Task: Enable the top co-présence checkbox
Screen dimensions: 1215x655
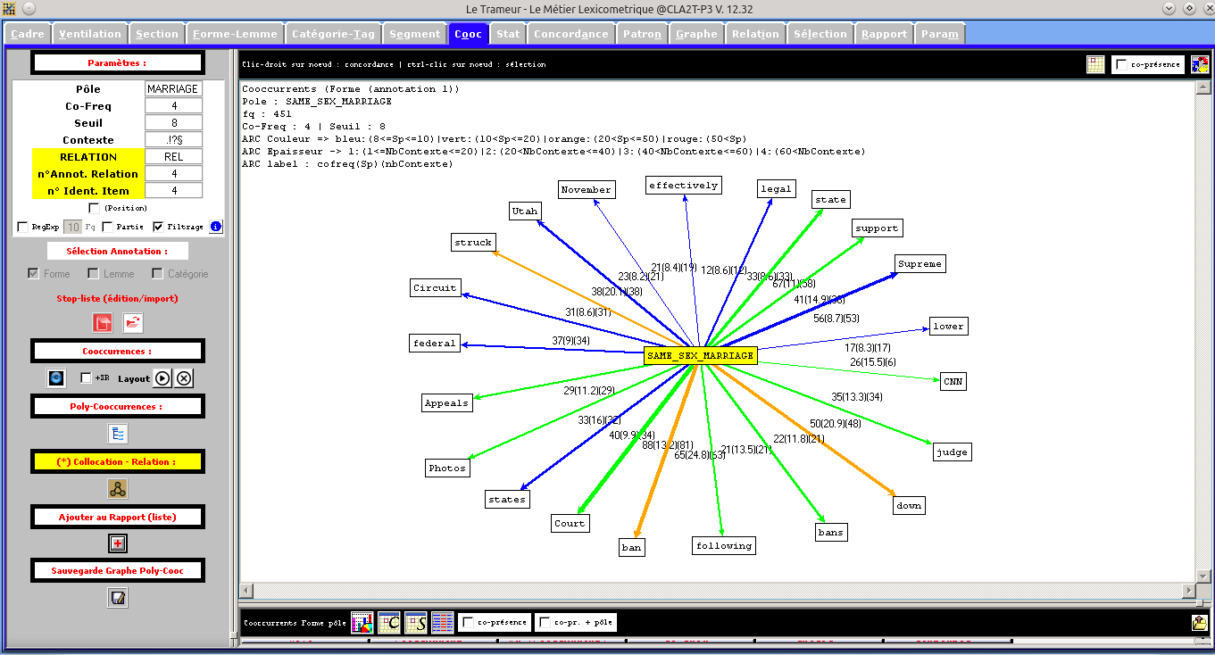Action: tap(1121, 64)
